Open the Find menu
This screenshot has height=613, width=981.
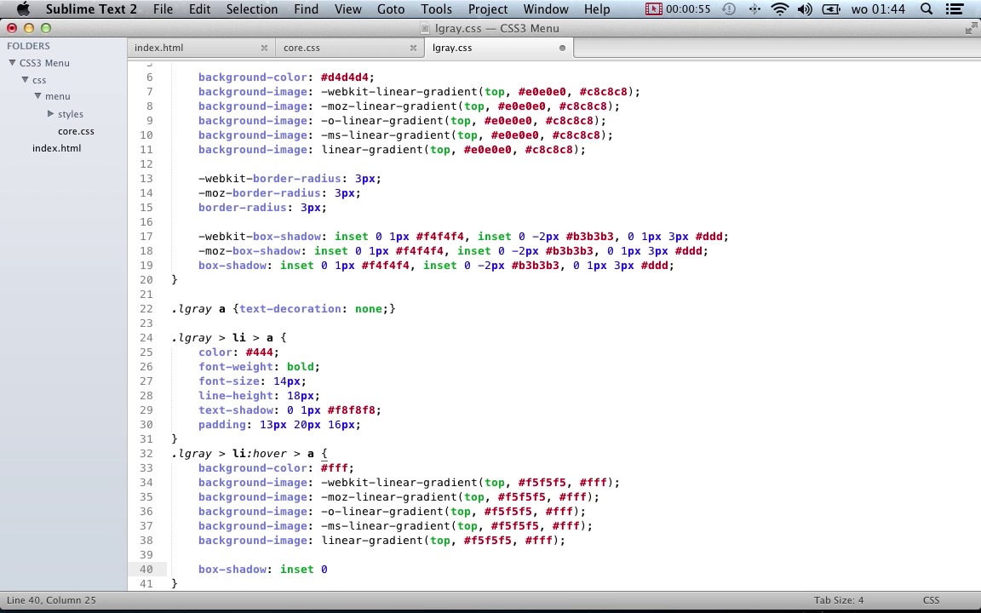[306, 9]
